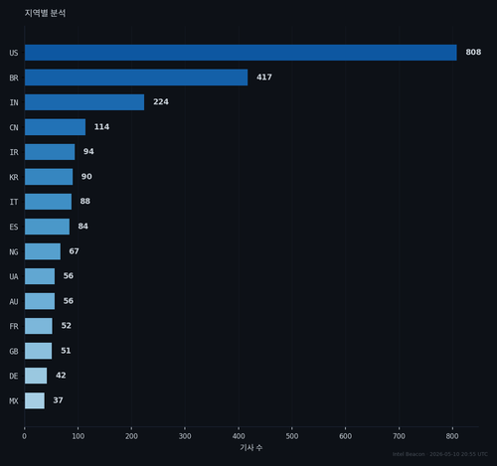Click the BR axis label
The height and width of the screenshot is (466, 497).
point(14,78)
